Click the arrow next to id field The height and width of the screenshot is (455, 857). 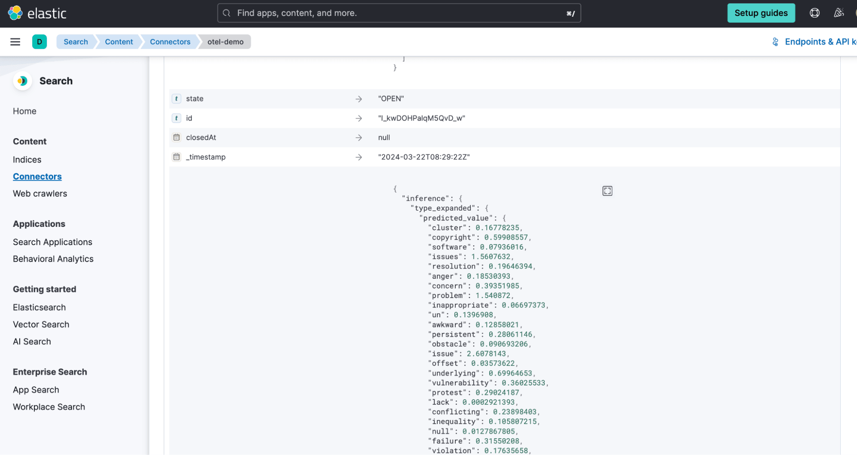tap(359, 118)
